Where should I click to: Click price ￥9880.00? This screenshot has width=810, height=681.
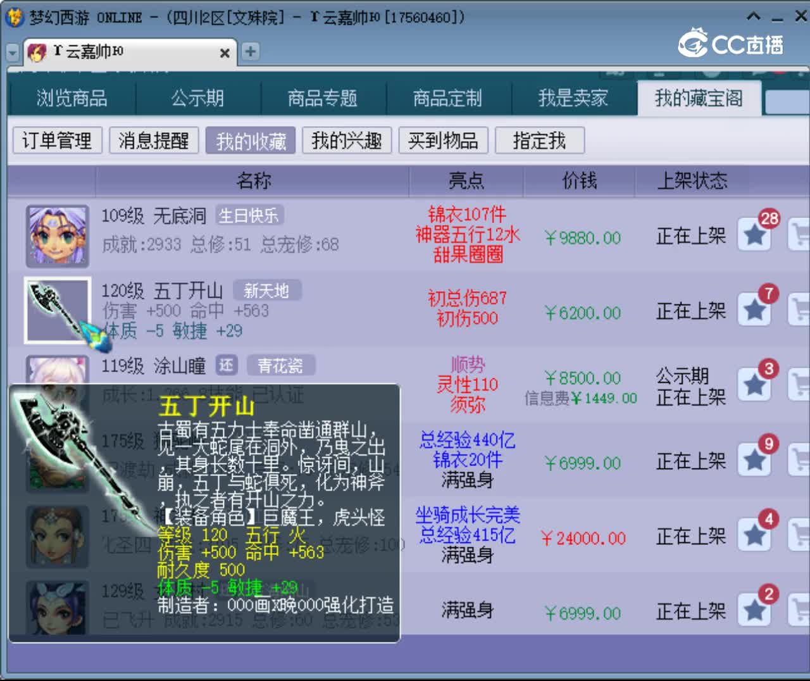click(582, 238)
